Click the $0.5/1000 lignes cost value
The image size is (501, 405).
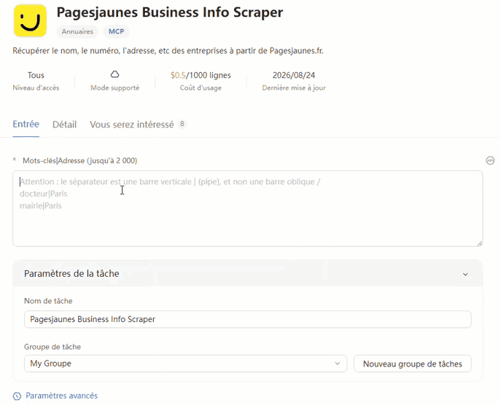(x=201, y=75)
